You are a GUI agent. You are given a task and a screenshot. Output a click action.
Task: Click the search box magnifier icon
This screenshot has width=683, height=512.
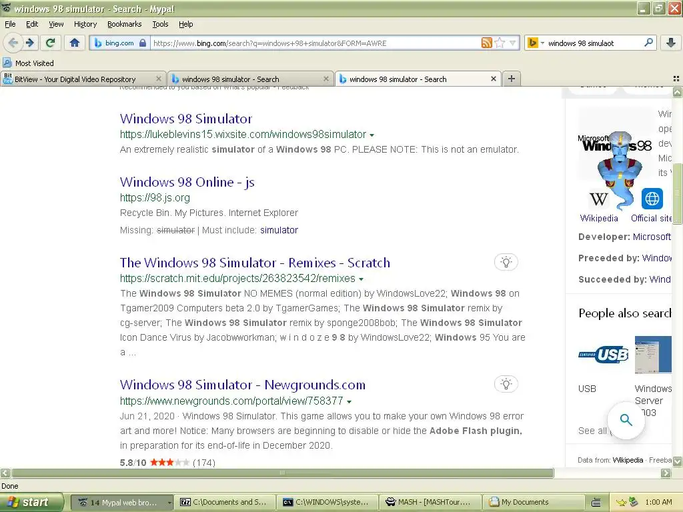[x=648, y=43]
